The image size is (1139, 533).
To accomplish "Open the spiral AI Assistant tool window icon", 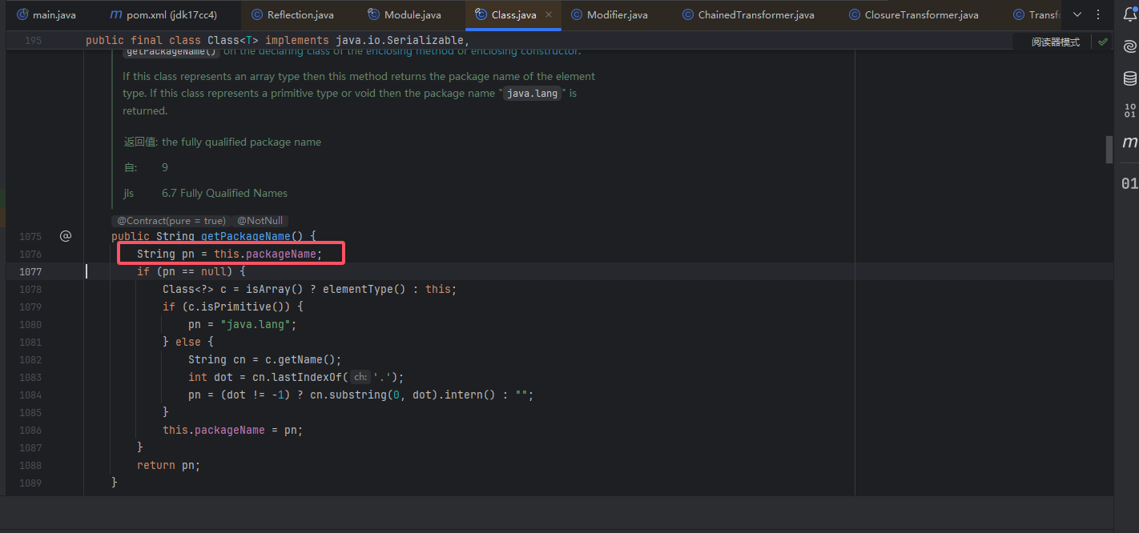I will 1129,46.
